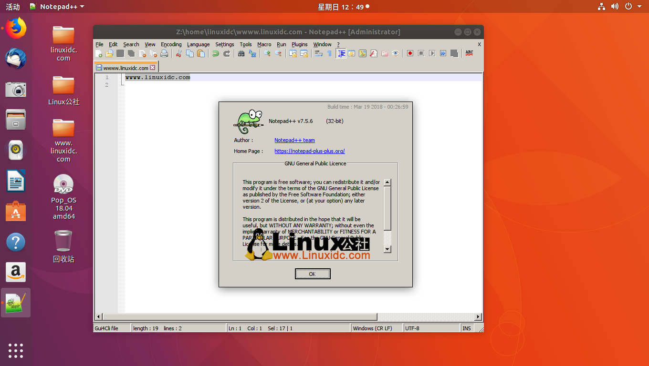649x366 pixels.
Task: Launch Firefox from the dock
Action: tap(16, 28)
